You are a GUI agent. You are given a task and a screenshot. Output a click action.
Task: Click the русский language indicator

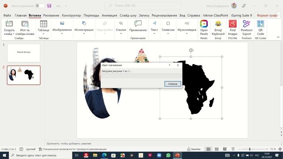pos(31,149)
